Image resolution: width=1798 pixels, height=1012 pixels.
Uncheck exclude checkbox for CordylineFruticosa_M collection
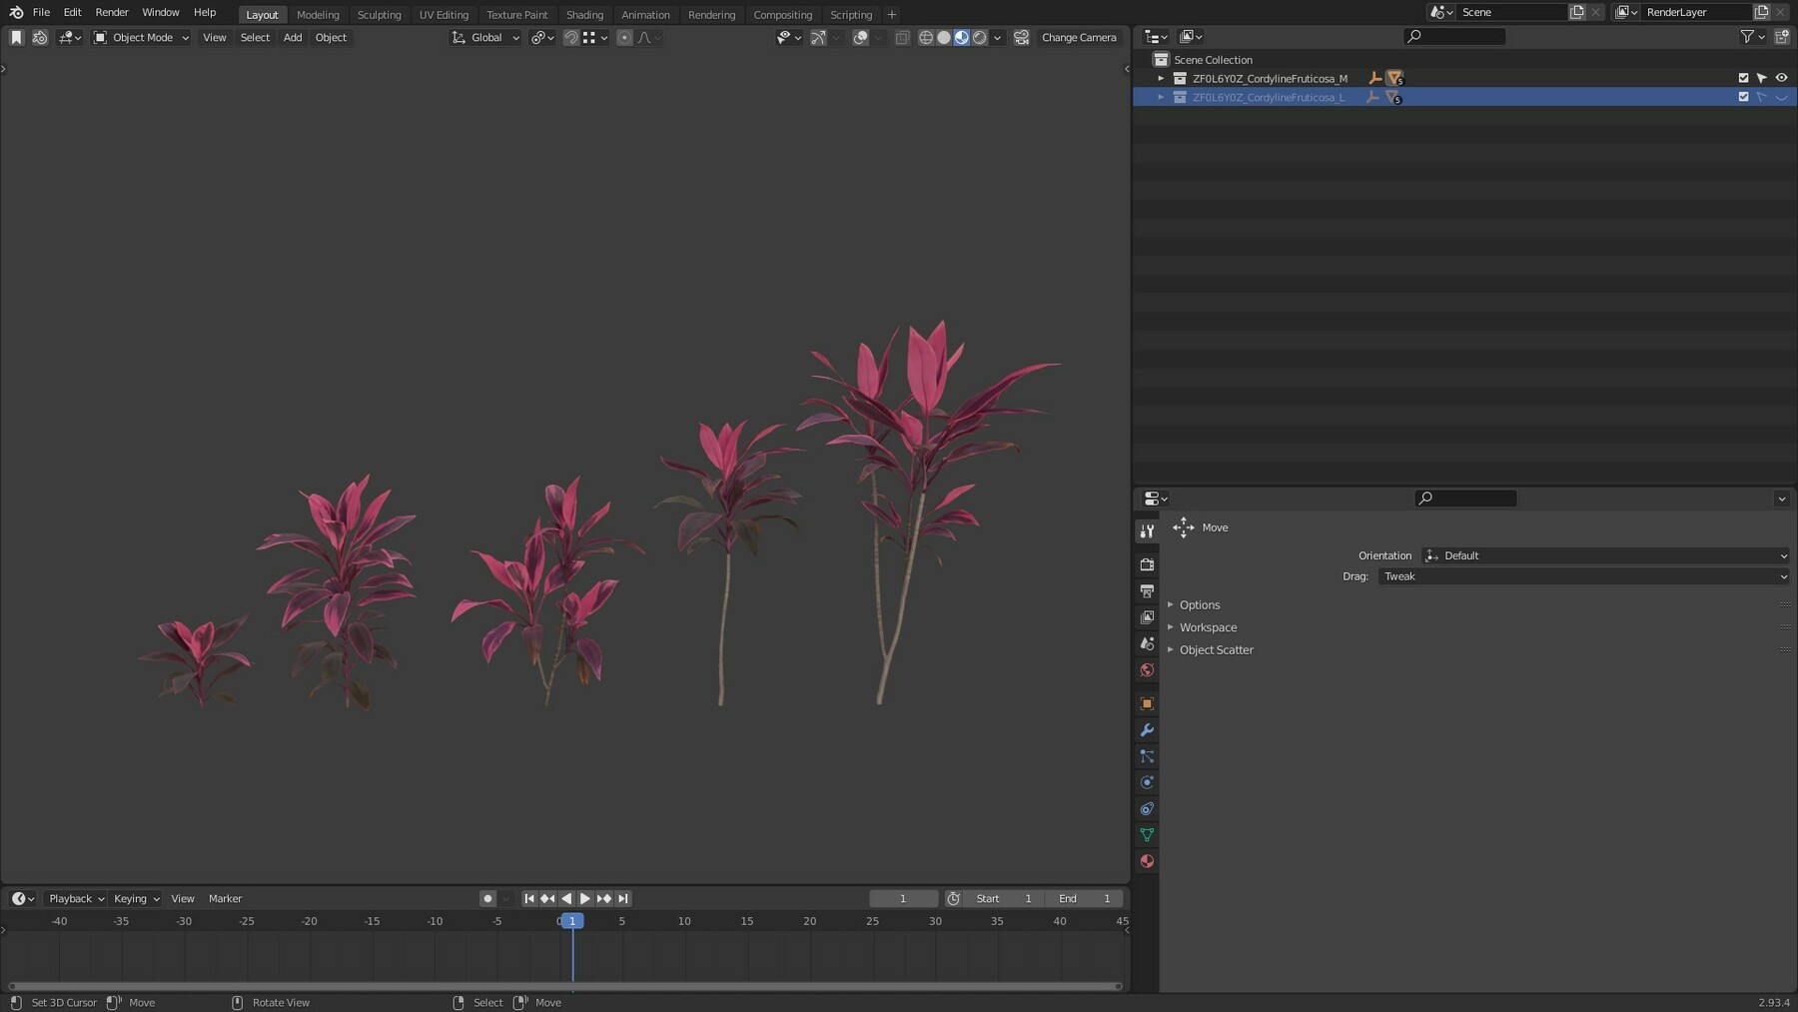tap(1743, 78)
